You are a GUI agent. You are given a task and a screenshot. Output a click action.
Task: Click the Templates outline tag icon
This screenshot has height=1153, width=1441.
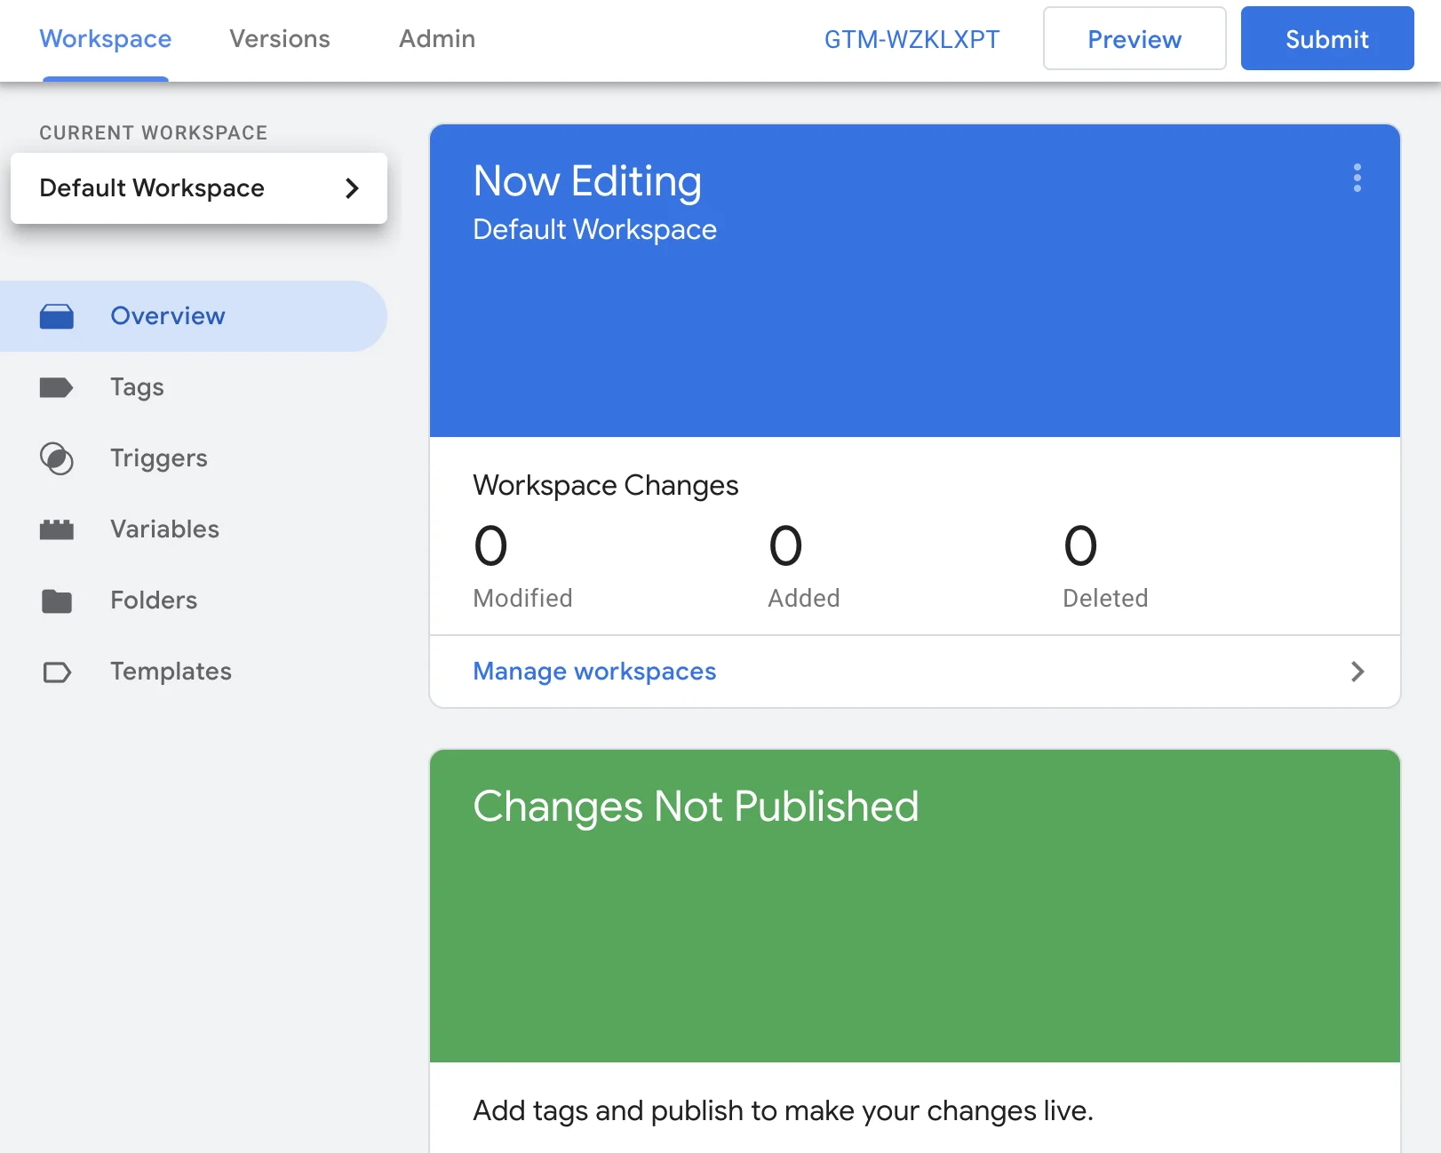[x=57, y=672]
